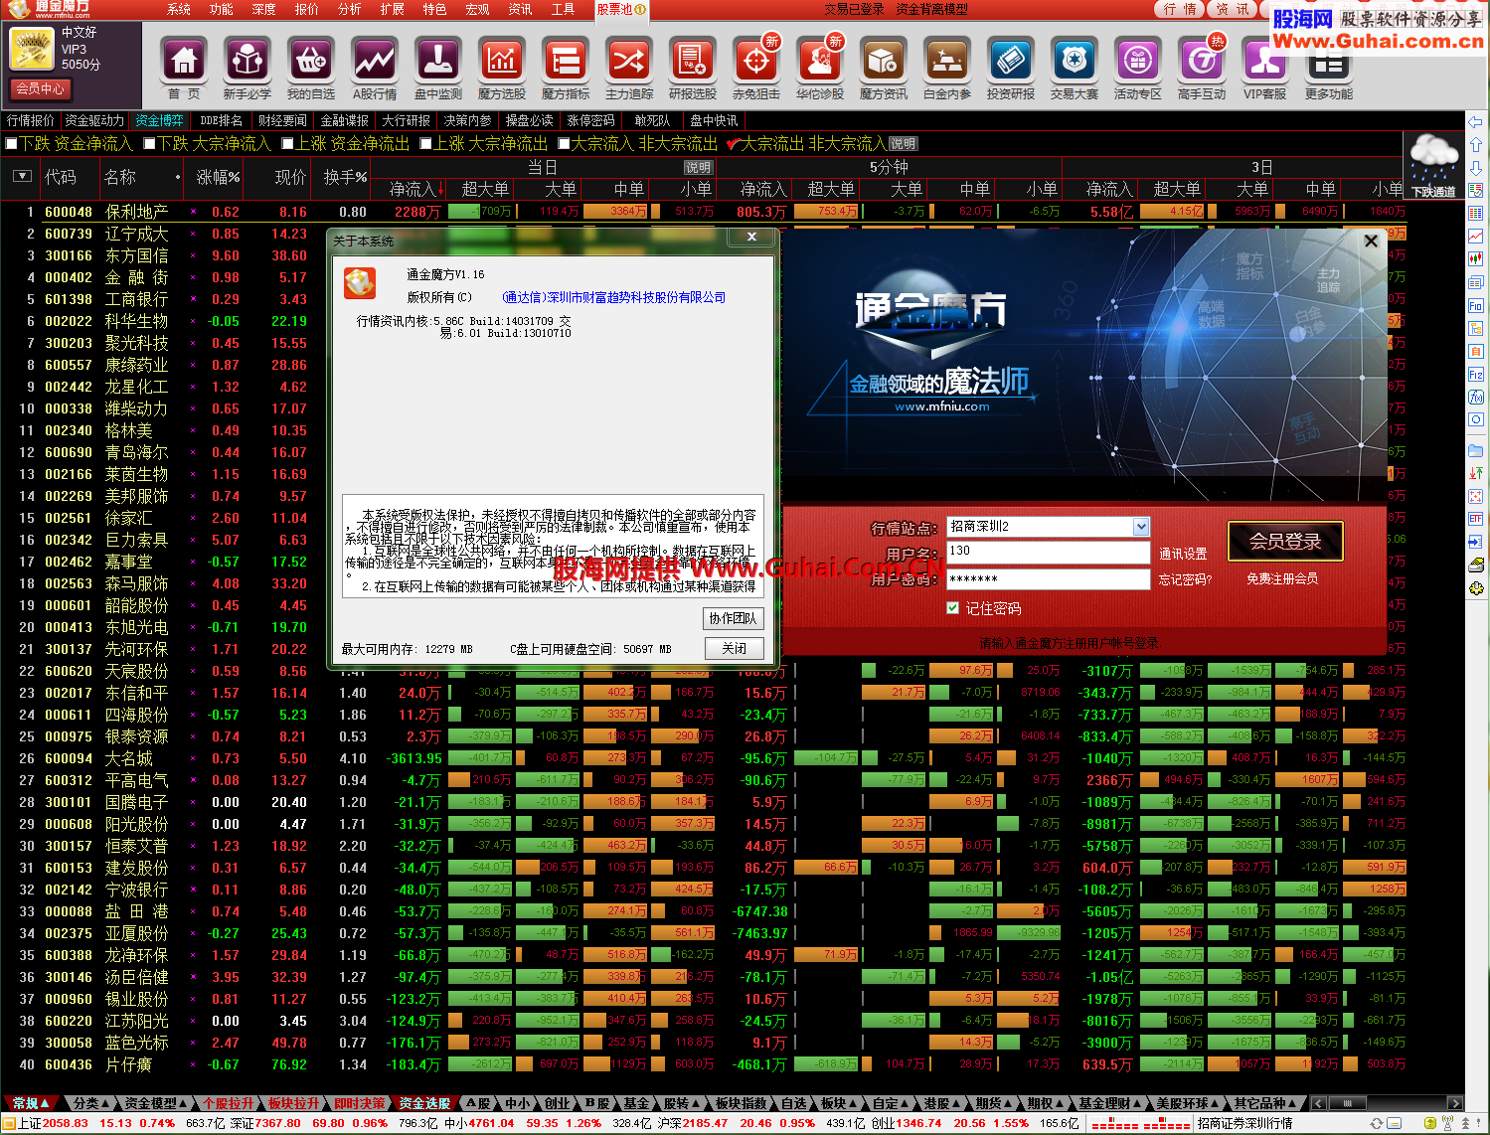
Task: Sort by the 涨幅% column header
Action: pos(218,176)
